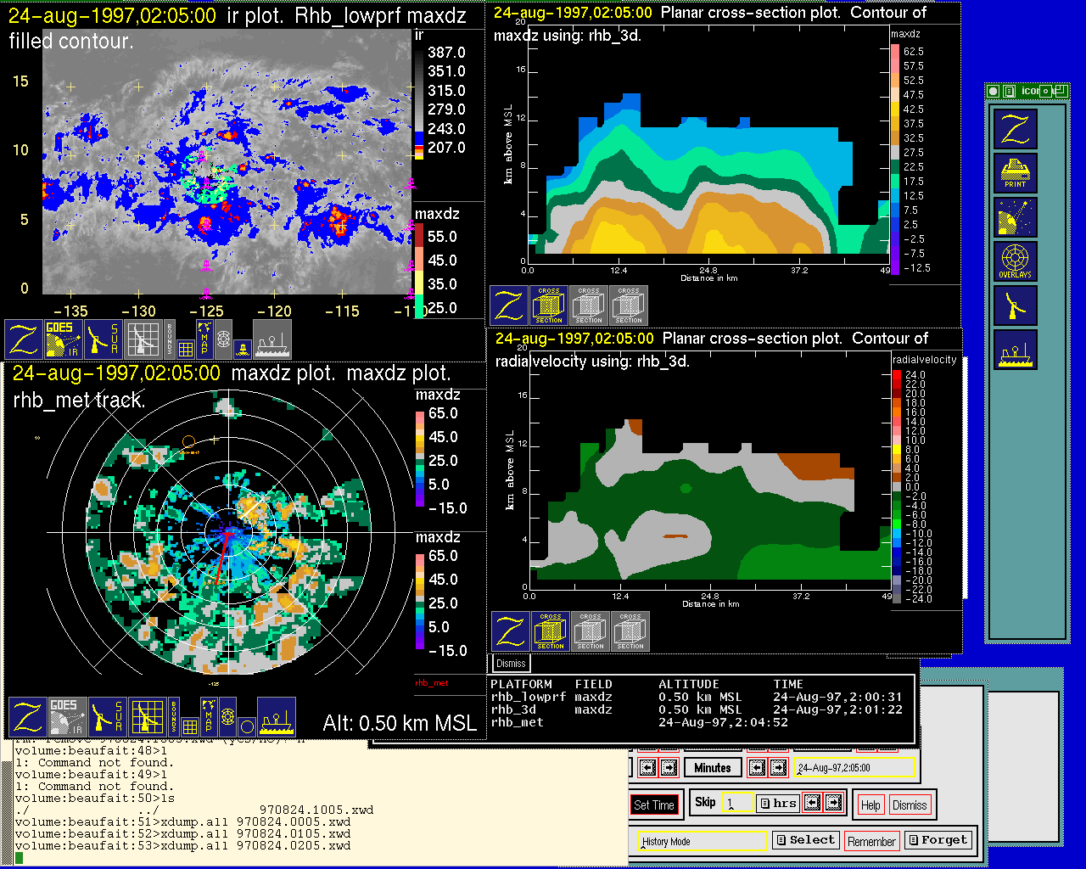
Task: Toggle the BOUNDS icon in the maxdz plot toolbar
Action: point(174,717)
